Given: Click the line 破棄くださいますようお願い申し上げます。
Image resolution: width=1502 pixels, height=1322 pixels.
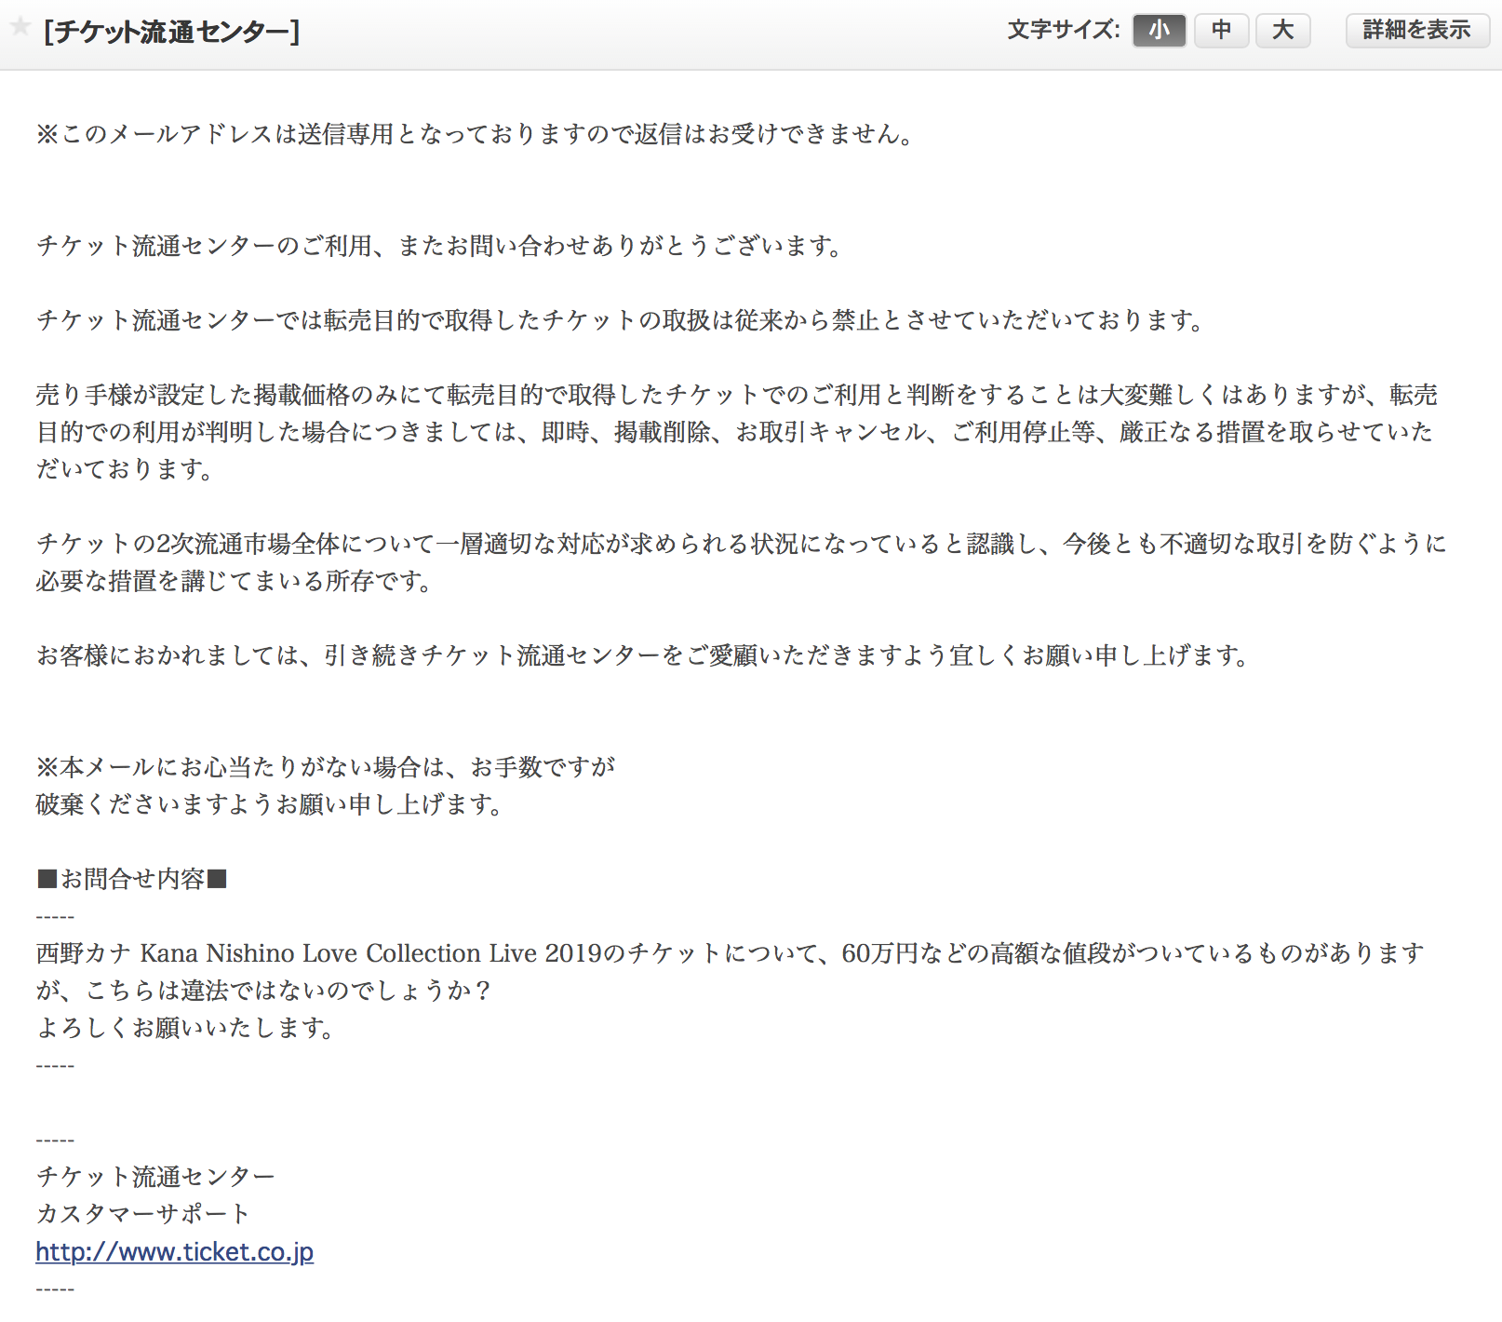Looking at the screenshot, I should (270, 804).
